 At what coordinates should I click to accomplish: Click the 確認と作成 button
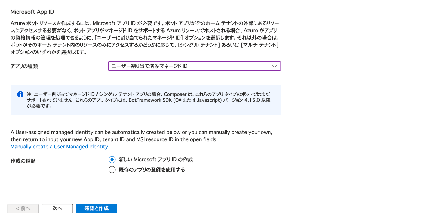click(x=97, y=208)
